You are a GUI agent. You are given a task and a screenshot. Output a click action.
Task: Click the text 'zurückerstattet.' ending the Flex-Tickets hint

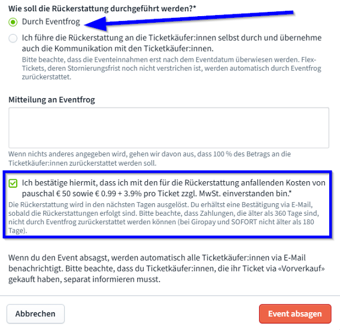47,77
